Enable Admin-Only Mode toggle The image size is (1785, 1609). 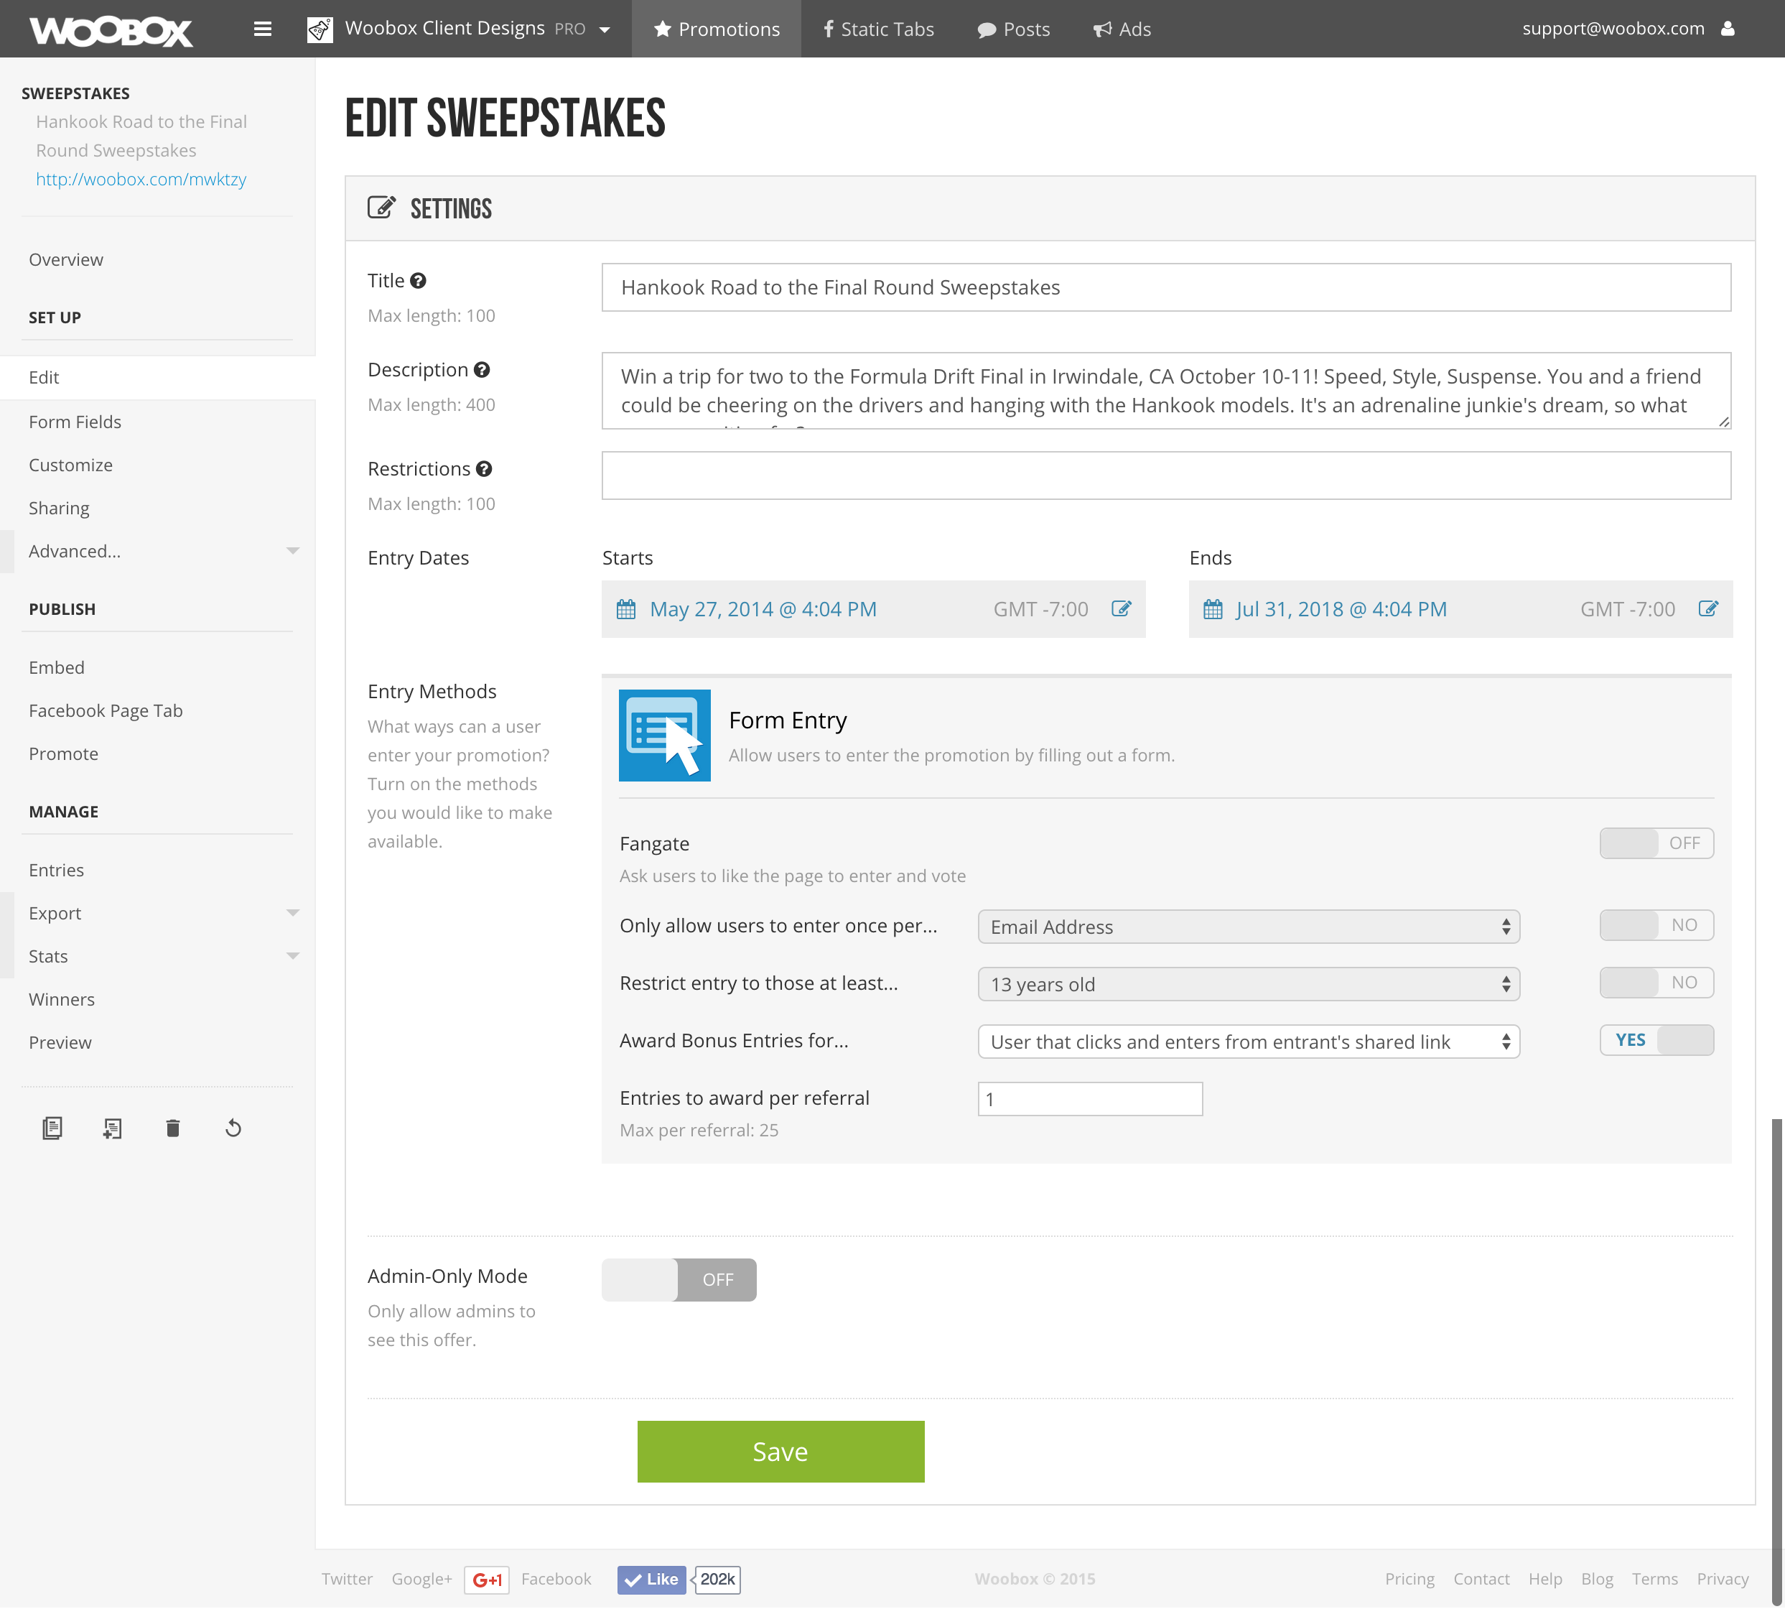point(679,1280)
